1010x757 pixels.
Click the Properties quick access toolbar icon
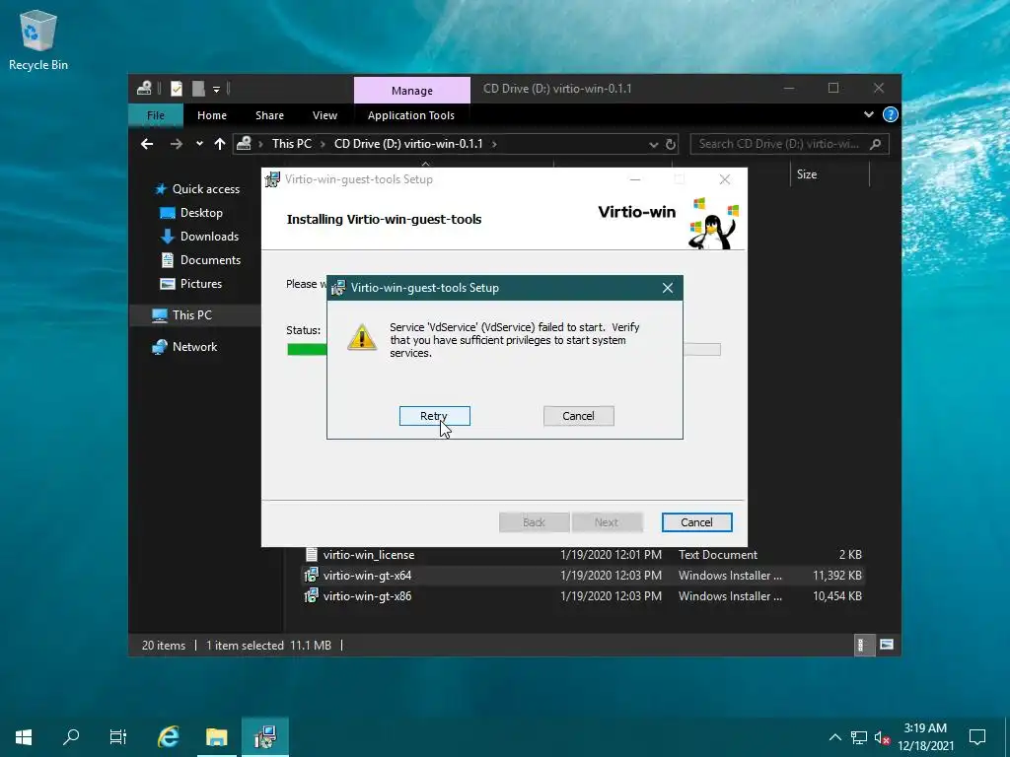pyautogui.click(x=176, y=88)
